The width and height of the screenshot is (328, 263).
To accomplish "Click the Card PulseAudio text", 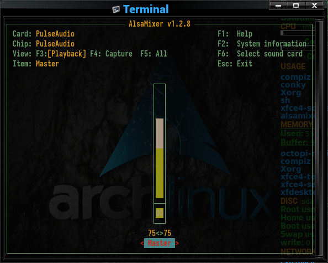I will [44, 34].
